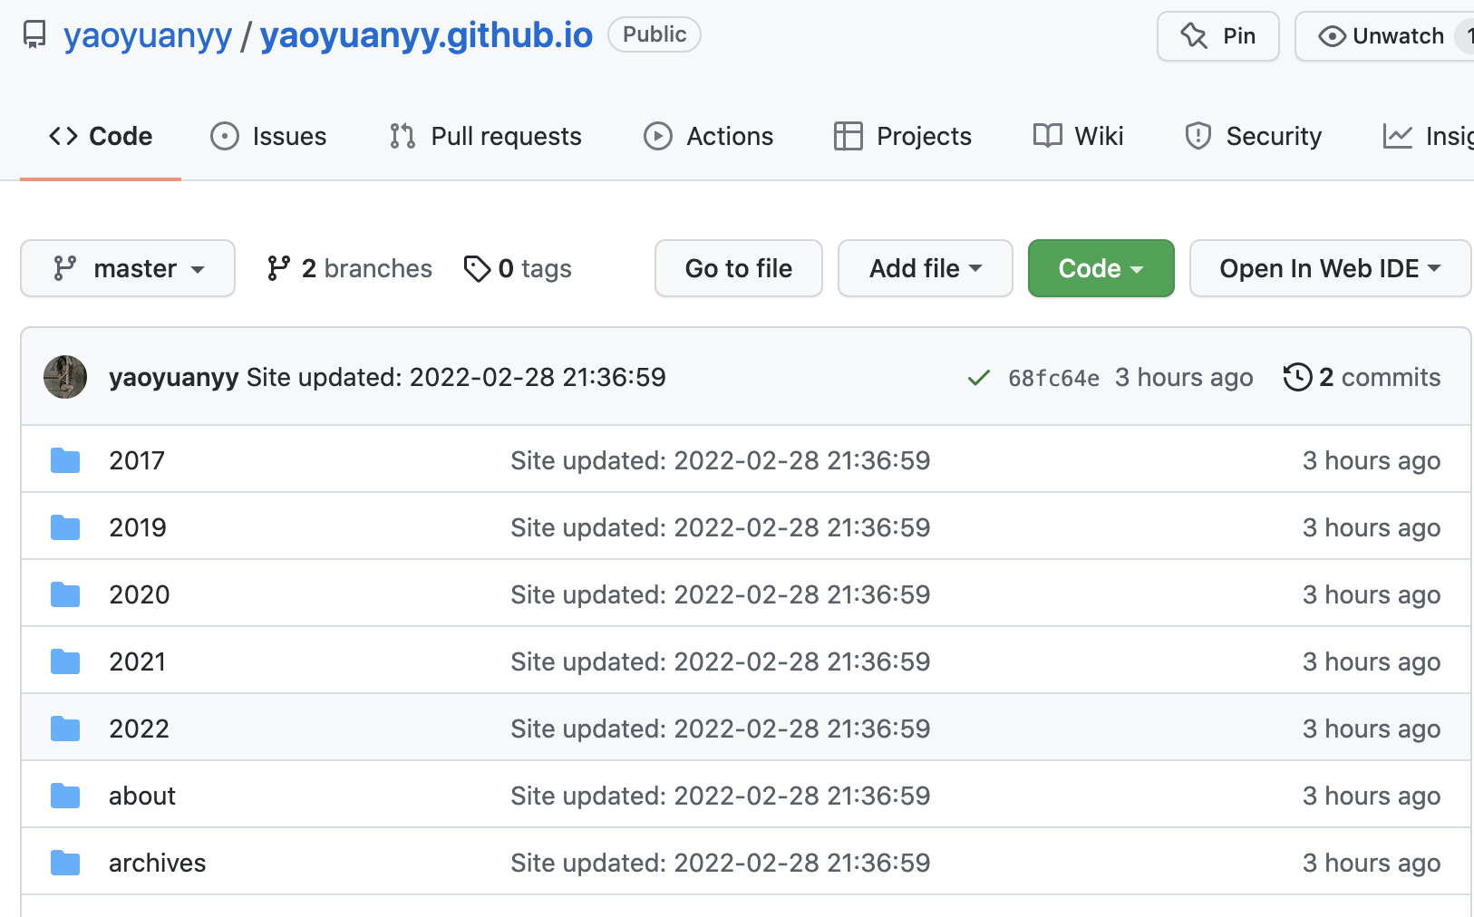The height and width of the screenshot is (917, 1474).
Task: Open the latest commit message in header
Action: coord(456,377)
